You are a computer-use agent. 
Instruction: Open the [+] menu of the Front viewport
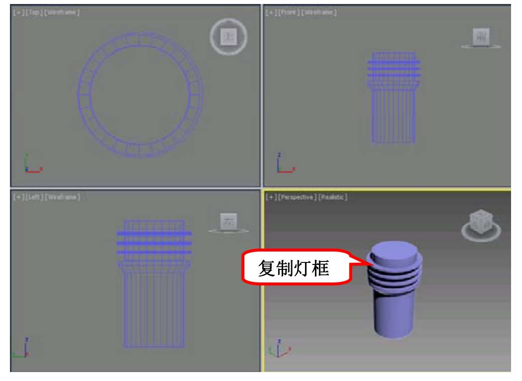(x=271, y=12)
